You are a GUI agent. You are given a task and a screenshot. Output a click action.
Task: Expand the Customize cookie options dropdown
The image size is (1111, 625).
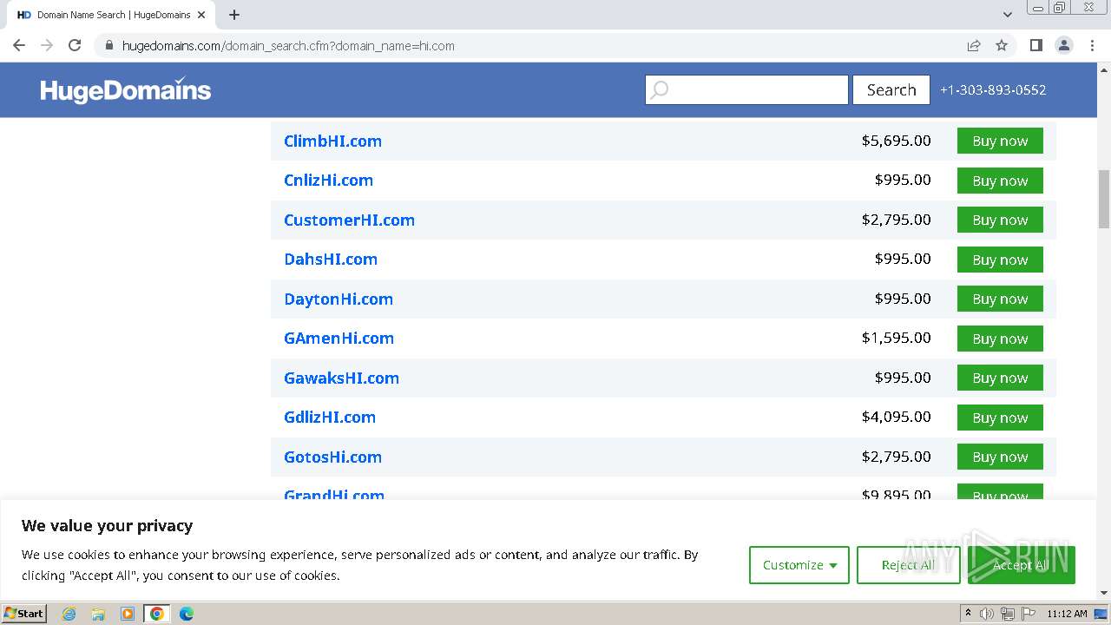pos(799,565)
